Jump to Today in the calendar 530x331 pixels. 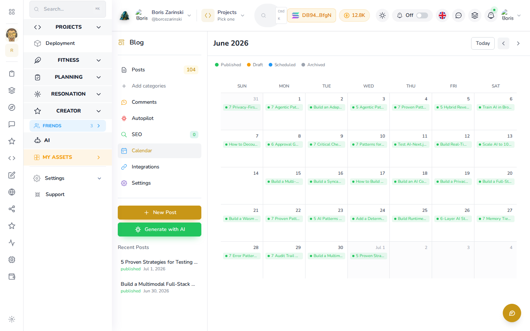tap(483, 43)
